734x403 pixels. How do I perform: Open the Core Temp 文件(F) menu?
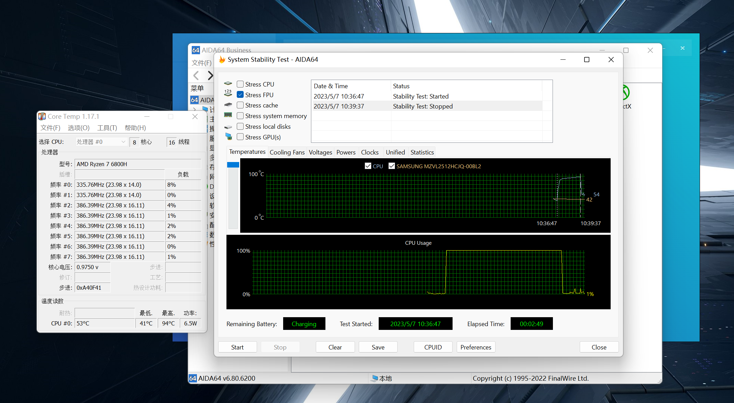pyautogui.click(x=51, y=128)
